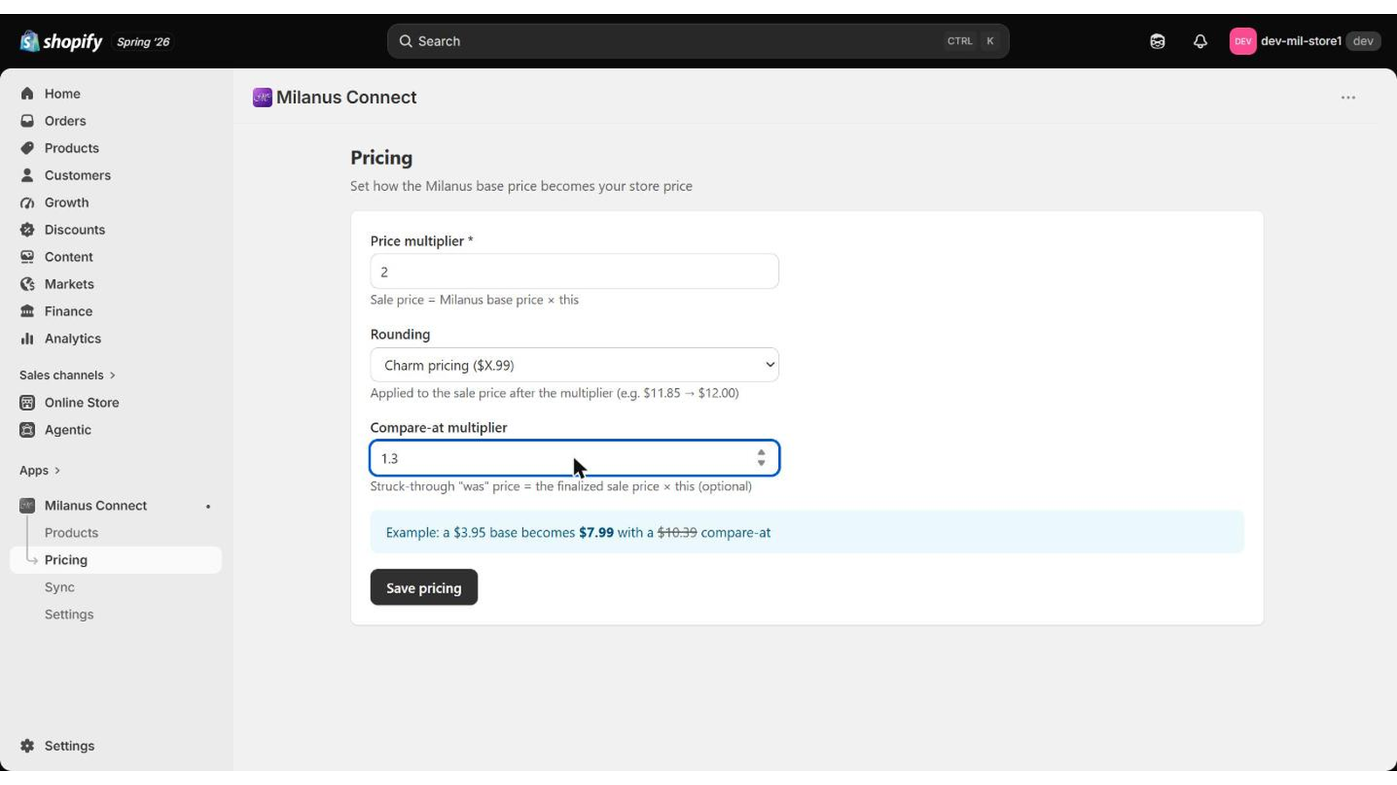This screenshot has height=785, width=1397.
Task: Click the "Milanus Connect" header title text
Action: [347, 98]
